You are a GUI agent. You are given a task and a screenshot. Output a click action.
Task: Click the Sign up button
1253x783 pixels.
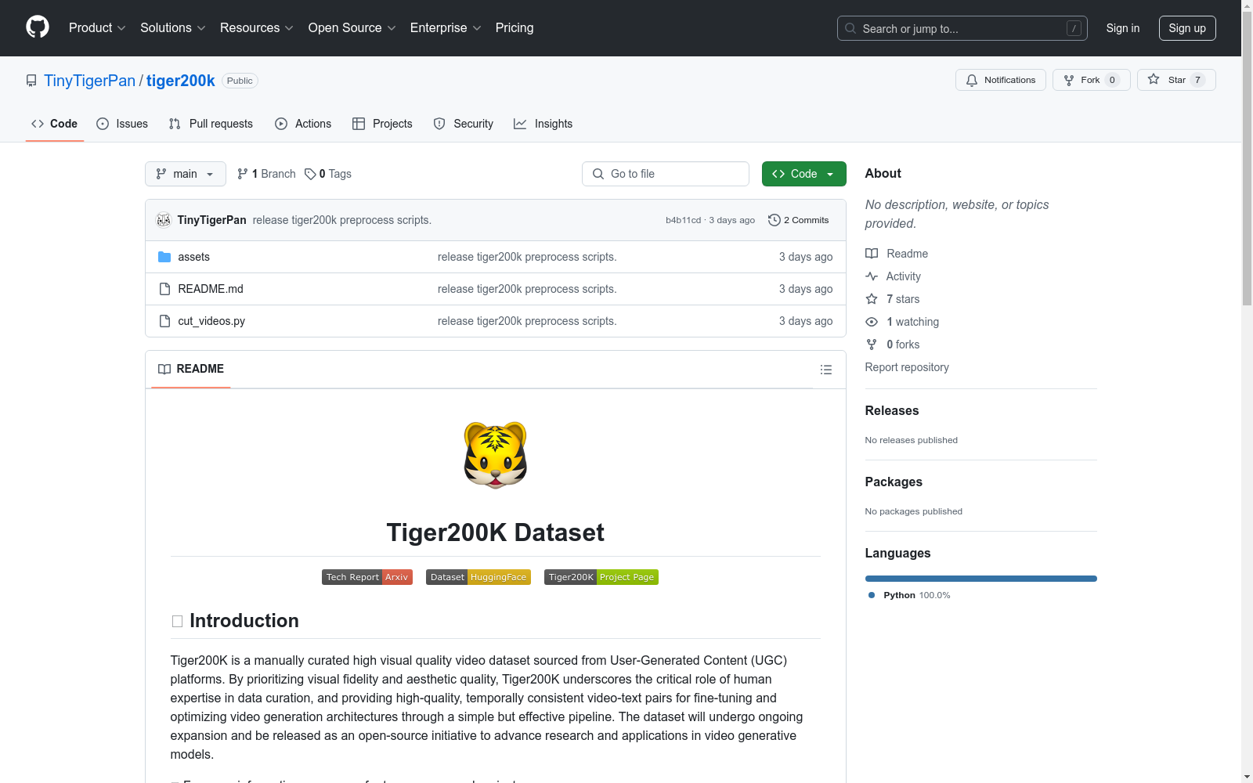pyautogui.click(x=1187, y=27)
